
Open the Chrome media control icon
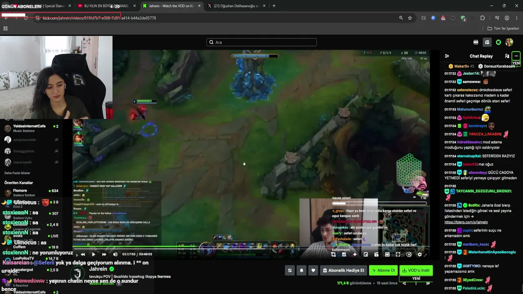[497, 18]
